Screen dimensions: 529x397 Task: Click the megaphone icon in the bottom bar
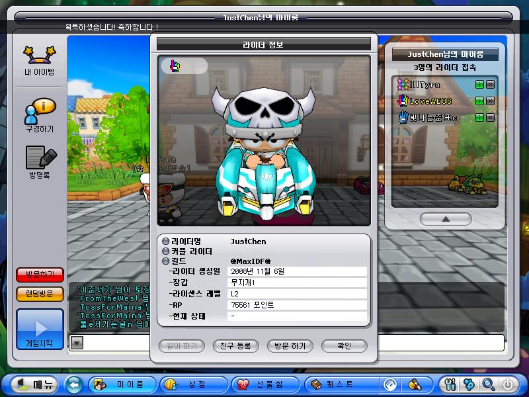(x=415, y=384)
